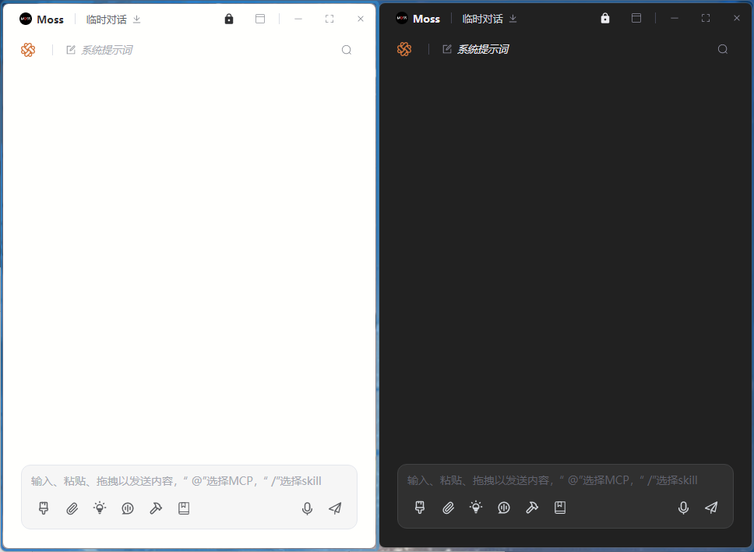The height and width of the screenshot is (552, 754).
Task: Toggle the lock icon in light window
Action: pyautogui.click(x=229, y=19)
